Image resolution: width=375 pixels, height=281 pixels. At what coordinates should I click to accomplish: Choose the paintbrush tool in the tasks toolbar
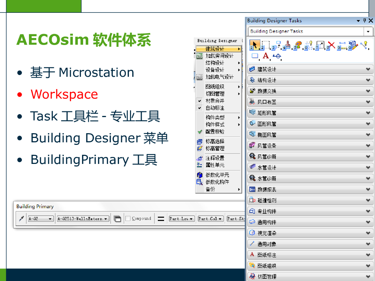click(x=287, y=45)
